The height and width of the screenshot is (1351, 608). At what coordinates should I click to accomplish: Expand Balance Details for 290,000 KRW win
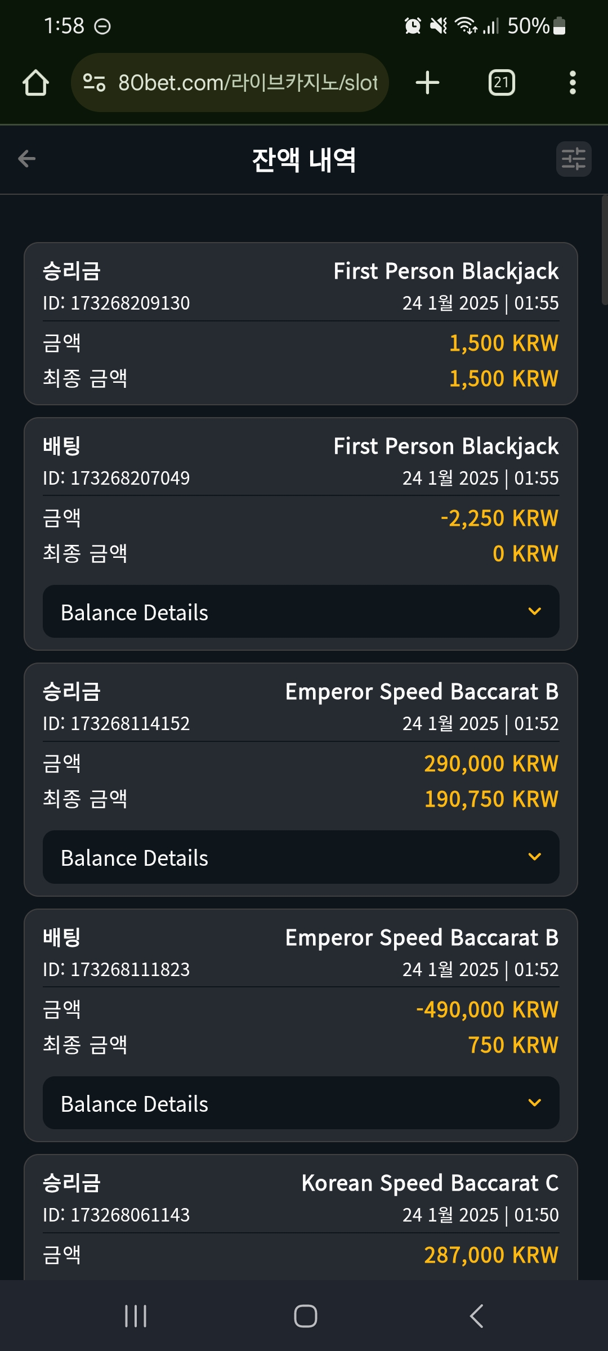point(301,857)
